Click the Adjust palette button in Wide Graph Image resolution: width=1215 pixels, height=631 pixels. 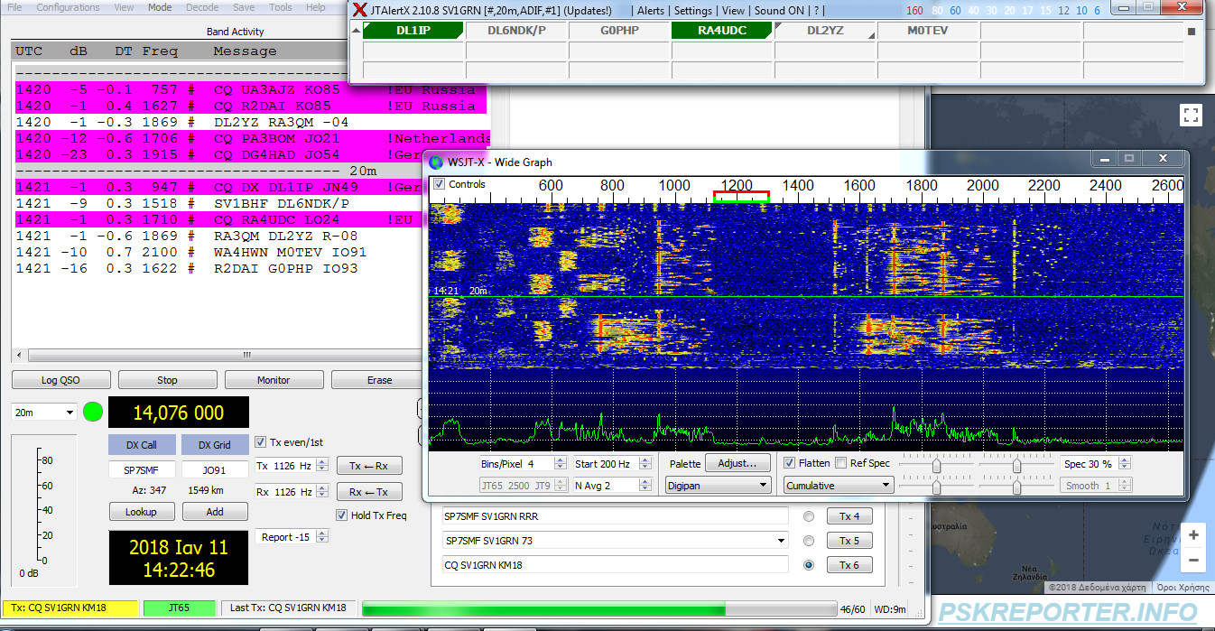(739, 463)
